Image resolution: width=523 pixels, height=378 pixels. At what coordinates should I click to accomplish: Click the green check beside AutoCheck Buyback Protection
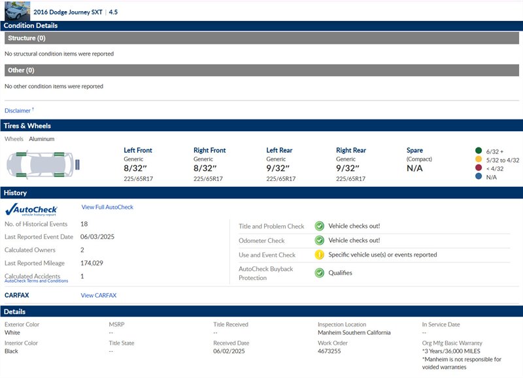tap(320, 273)
